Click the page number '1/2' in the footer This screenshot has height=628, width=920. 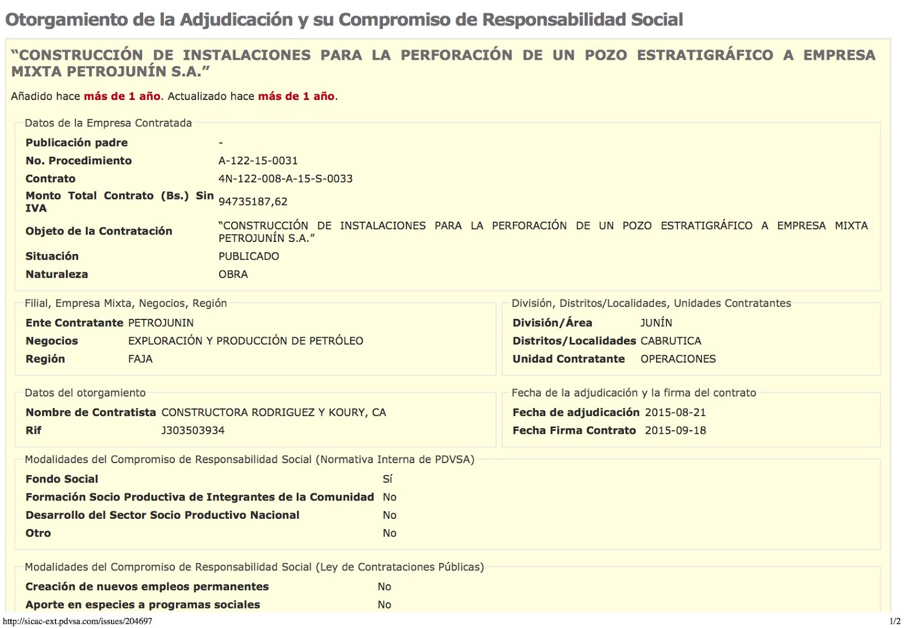[x=895, y=621]
